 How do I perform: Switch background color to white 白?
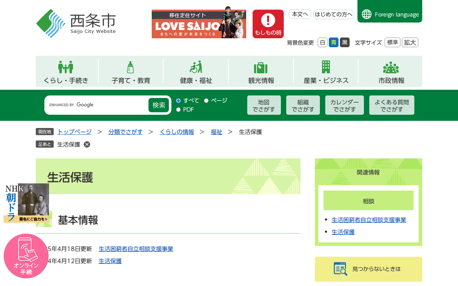pyautogui.click(x=323, y=43)
